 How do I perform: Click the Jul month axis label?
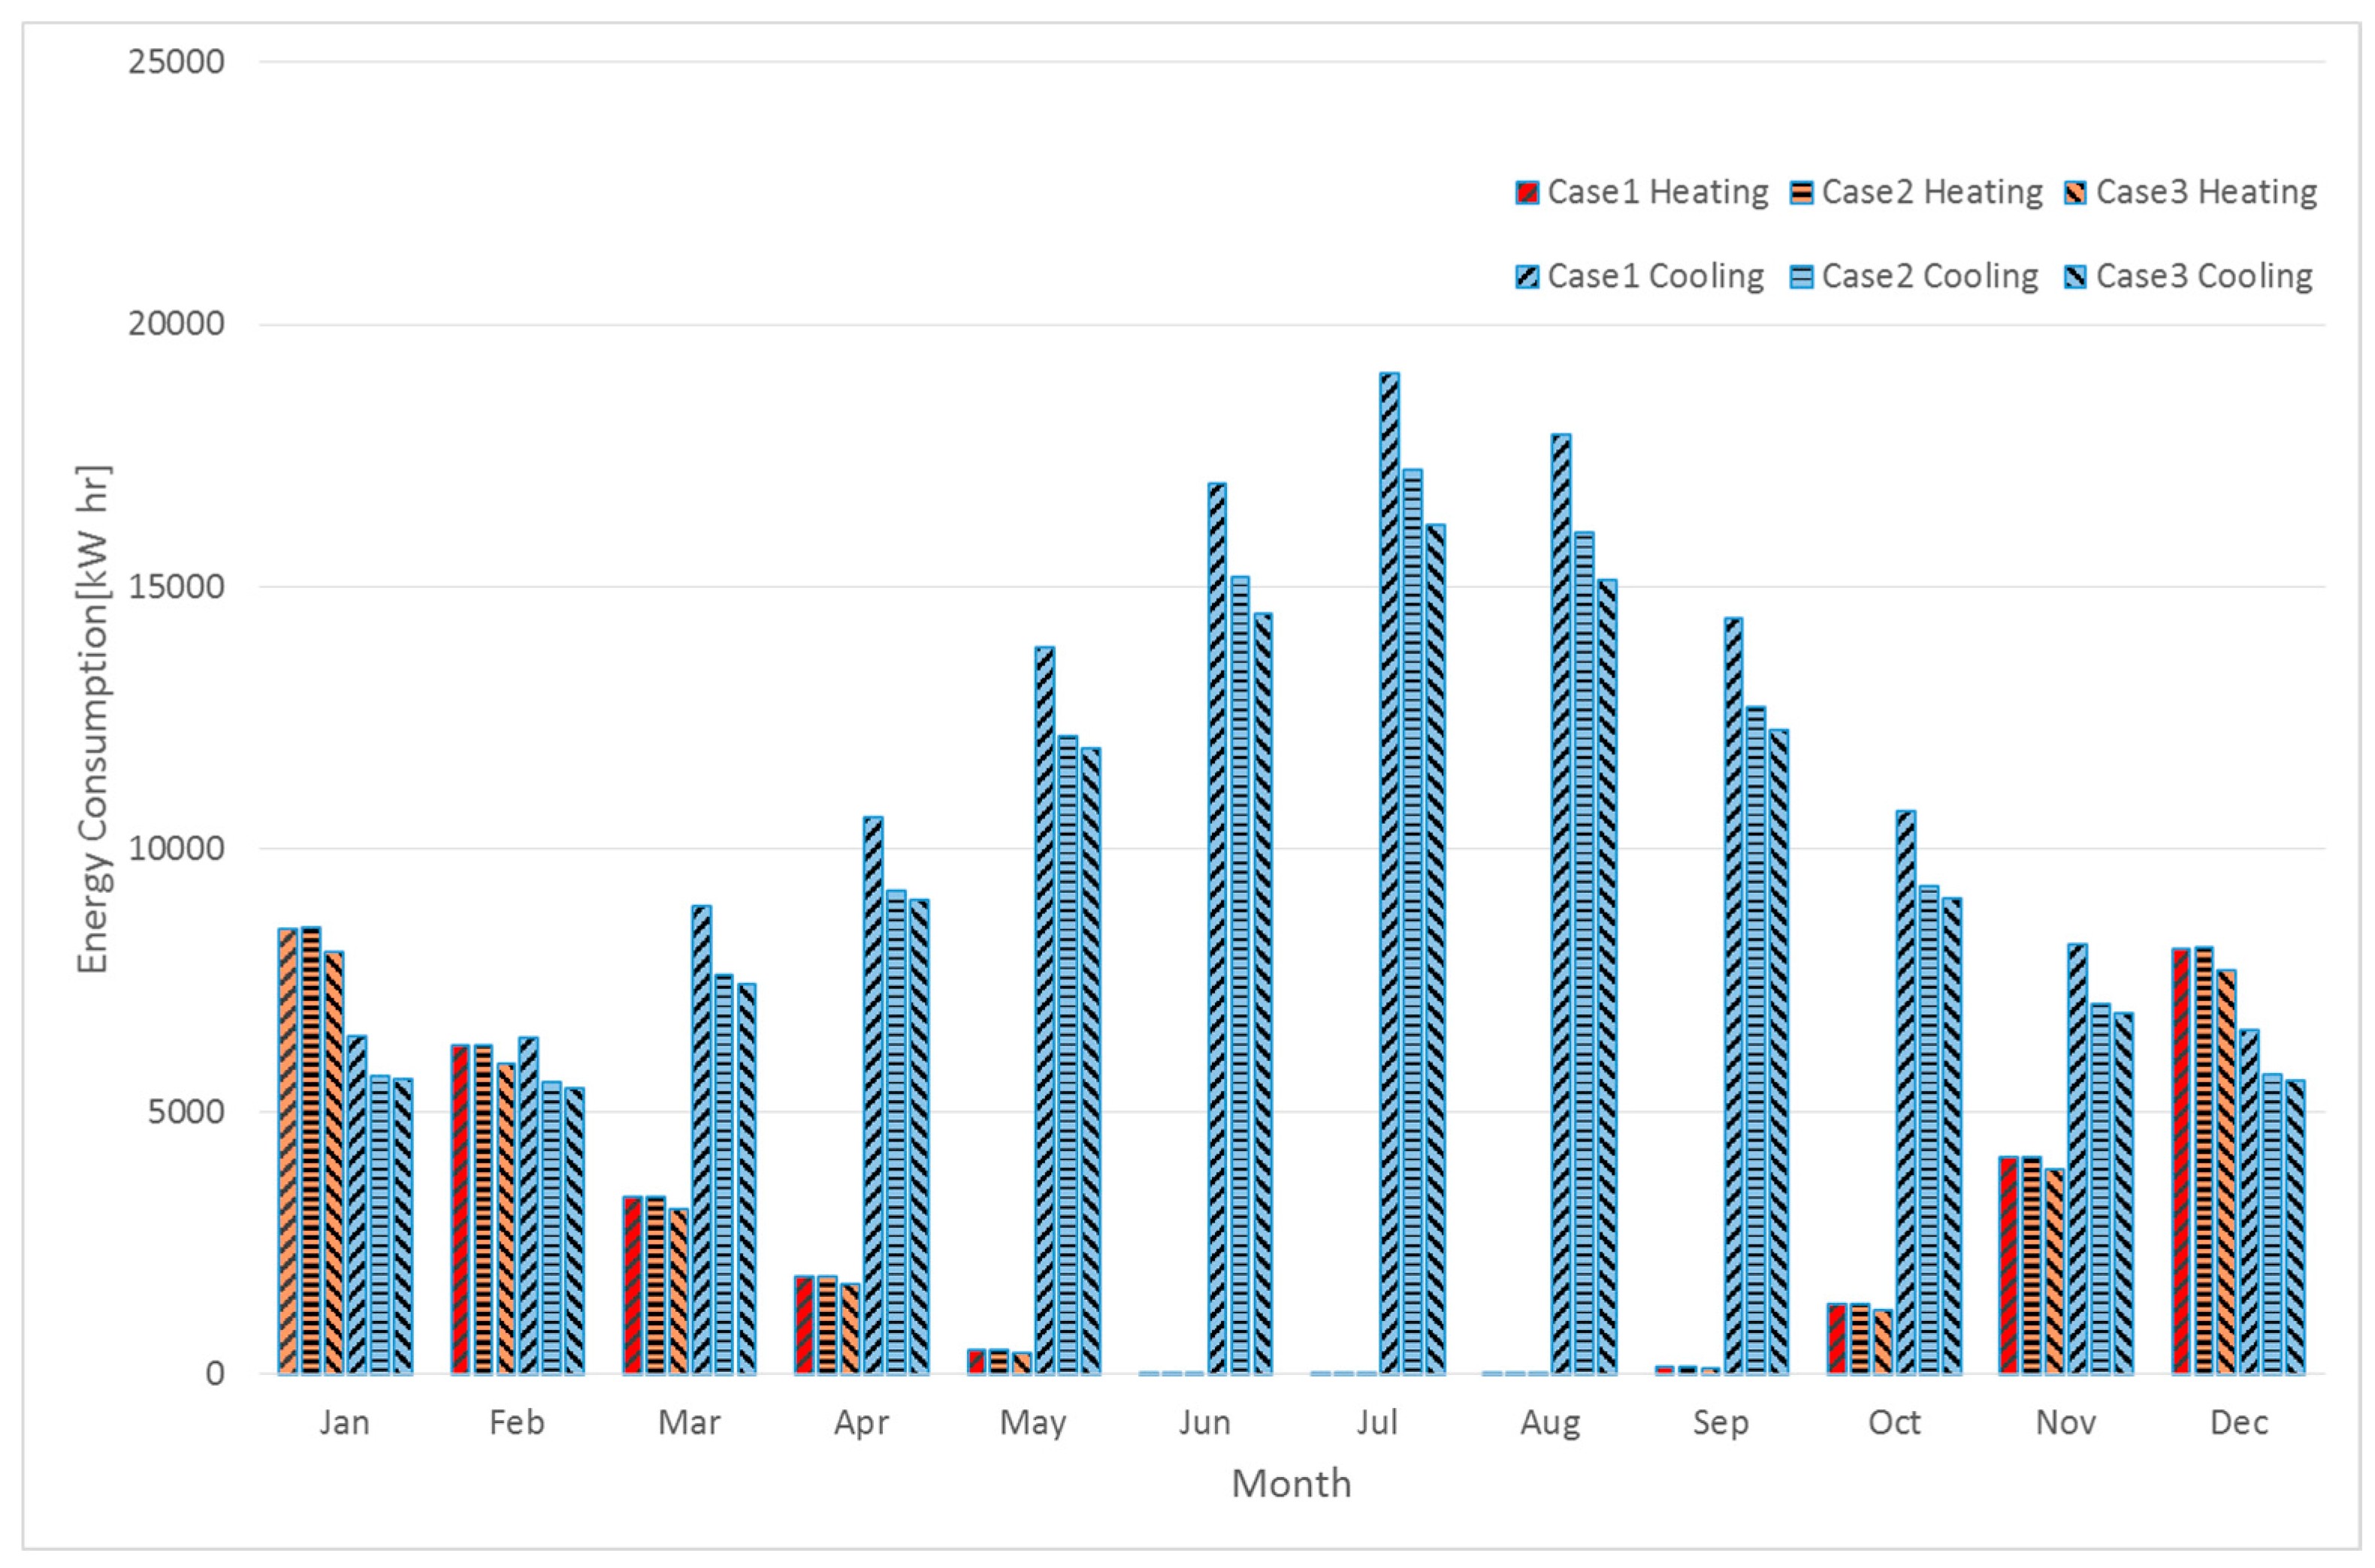point(1376,1422)
